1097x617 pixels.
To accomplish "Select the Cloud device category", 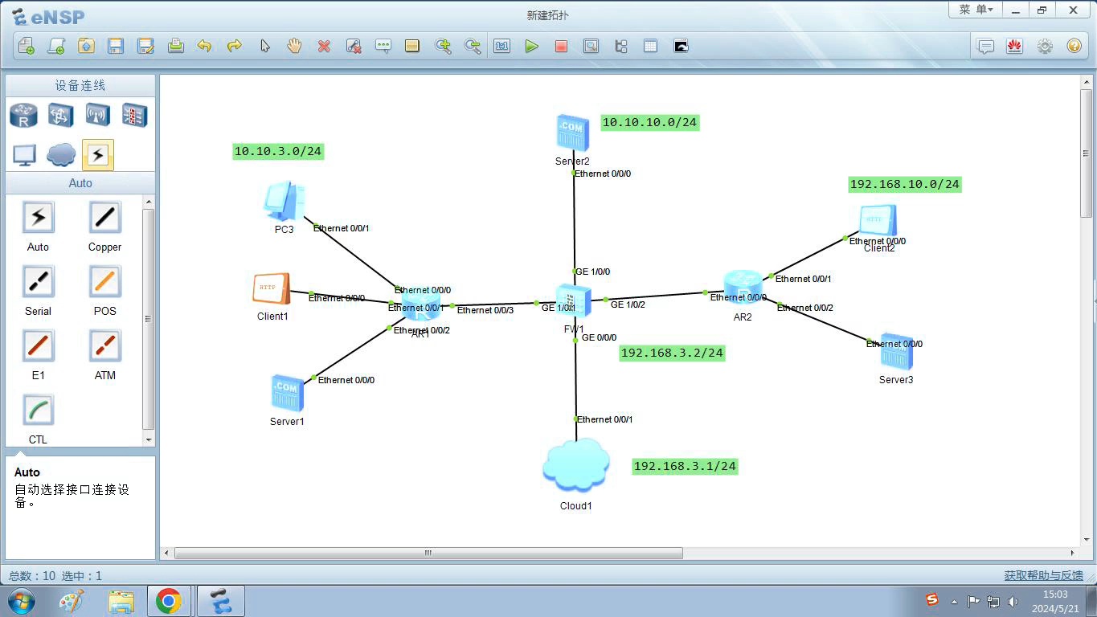I will pos(61,154).
